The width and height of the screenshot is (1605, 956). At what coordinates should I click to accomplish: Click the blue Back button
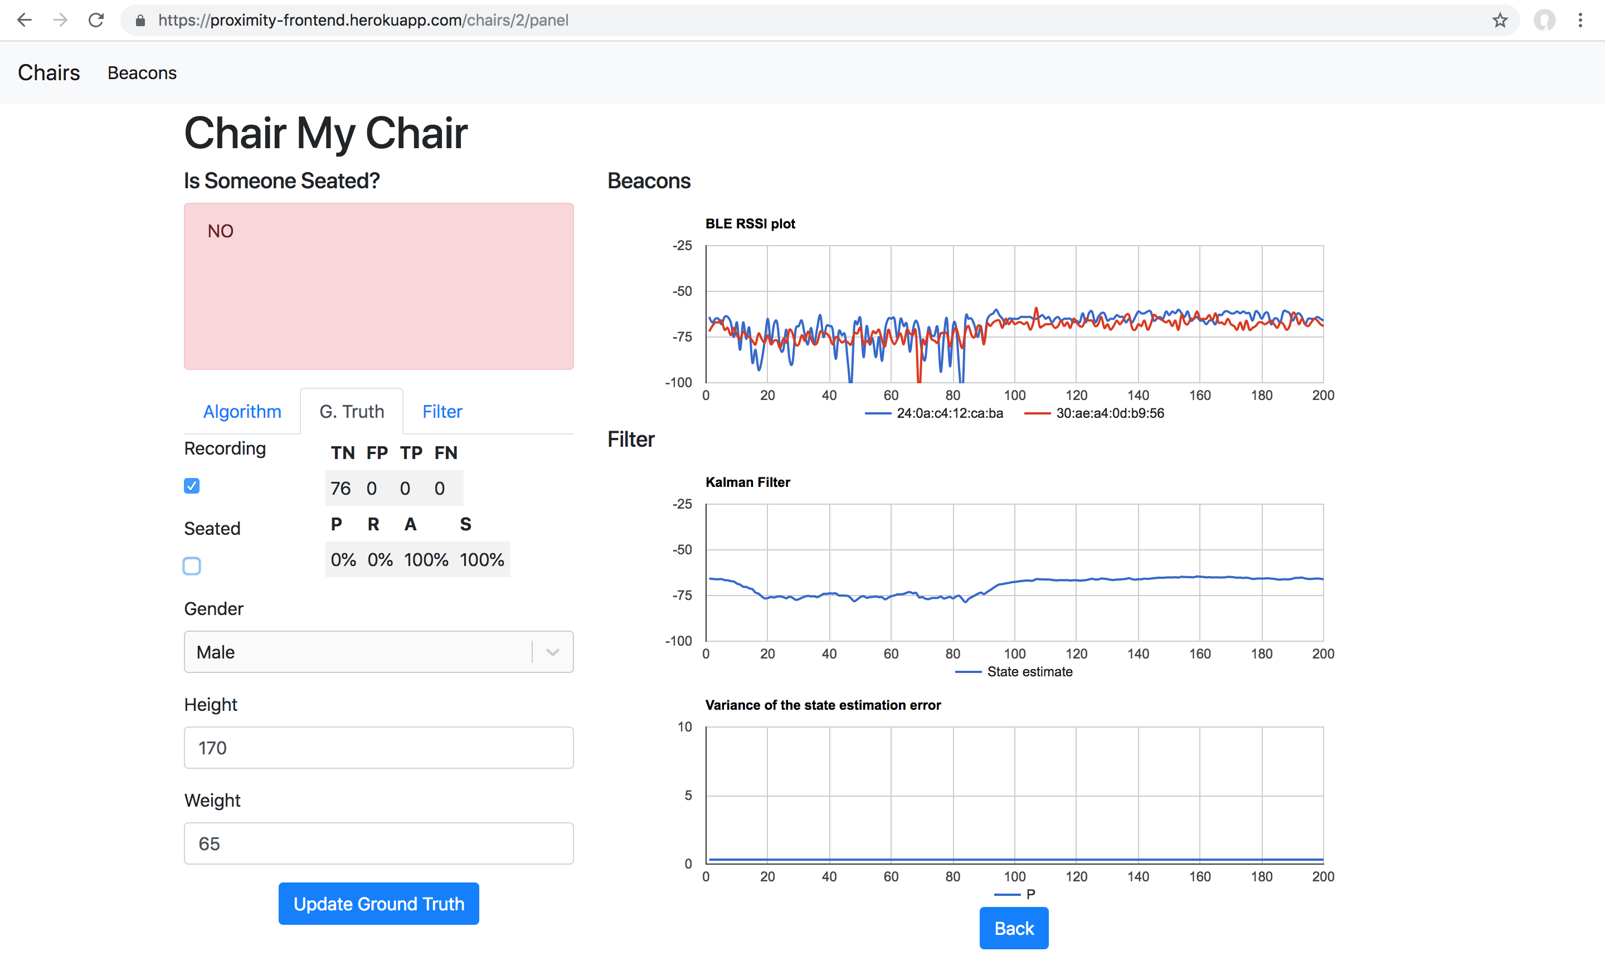coord(1014,928)
